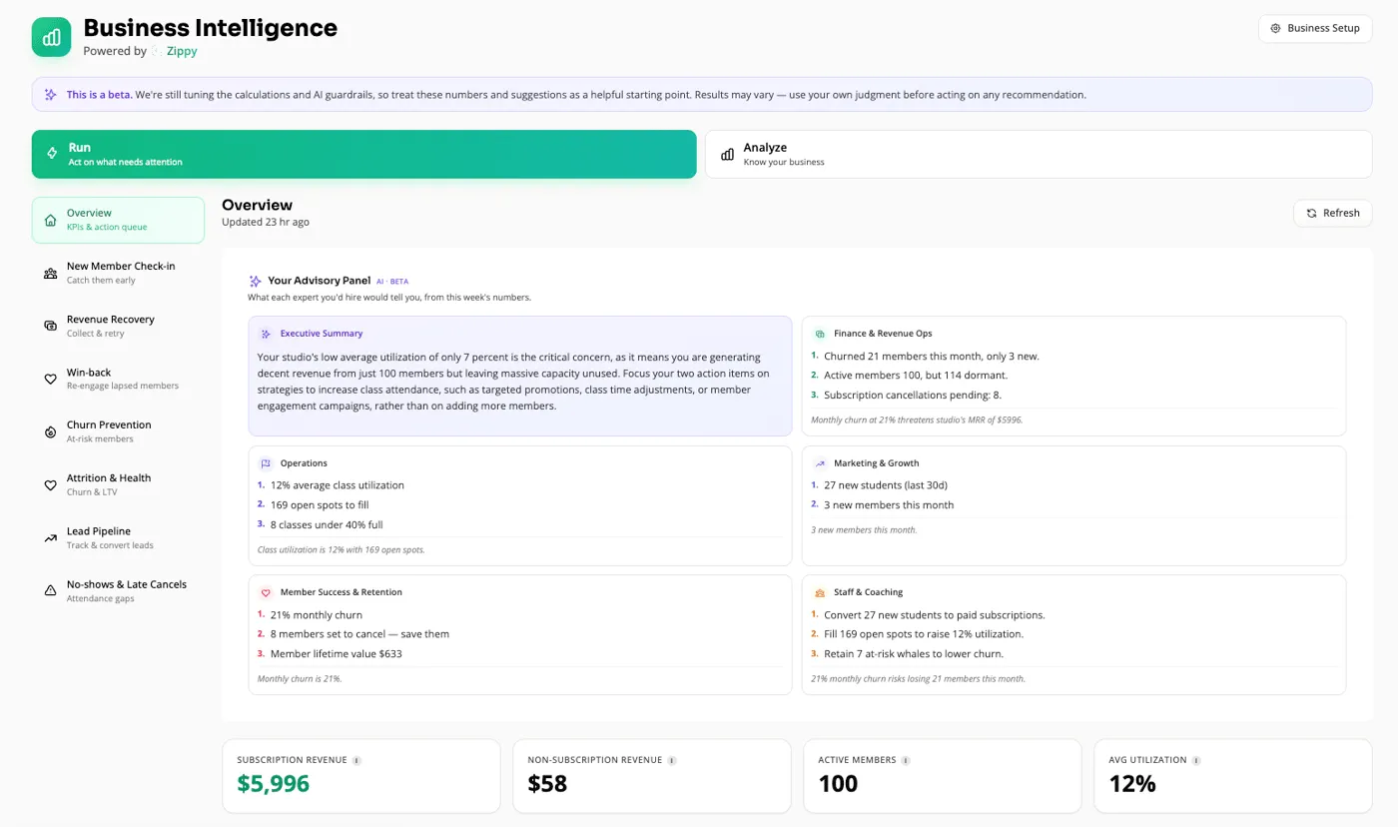The image size is (1398, 827).
Task: Click the Overview home icon in sidebar
Action: pos(50,220)
